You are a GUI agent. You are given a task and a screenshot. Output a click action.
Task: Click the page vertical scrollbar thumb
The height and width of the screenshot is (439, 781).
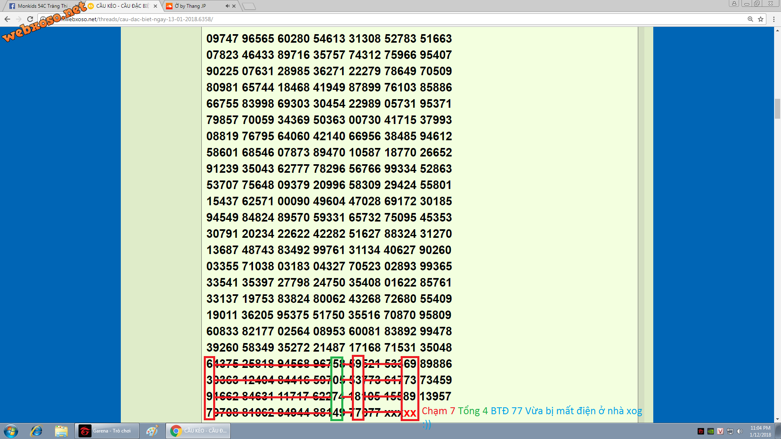point(777,108)
